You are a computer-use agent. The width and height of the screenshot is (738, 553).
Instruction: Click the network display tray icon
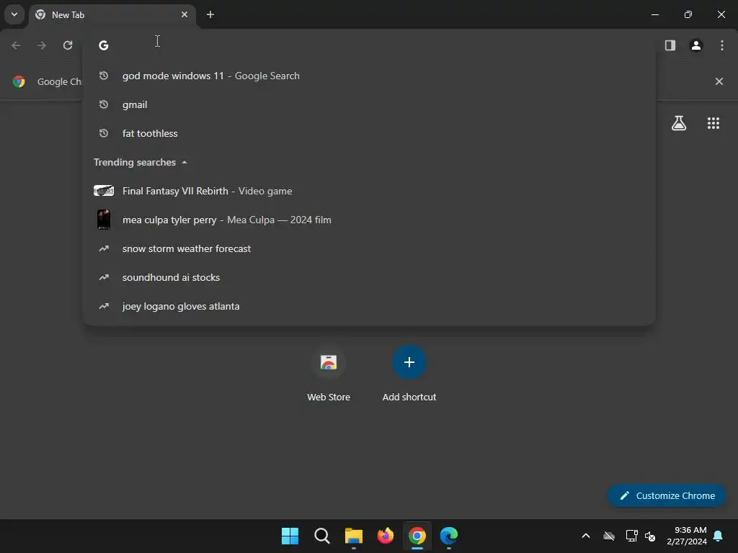(x=631, y=536)
